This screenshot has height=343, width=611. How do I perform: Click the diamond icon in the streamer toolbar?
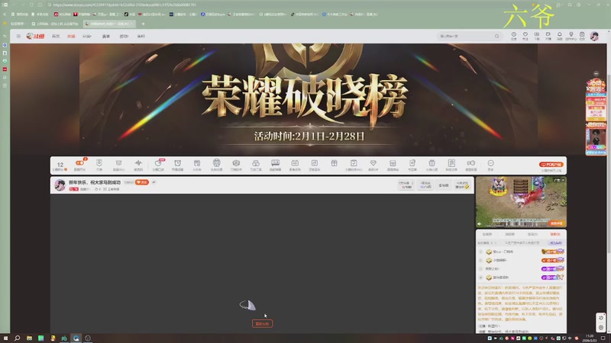[373, 165]
